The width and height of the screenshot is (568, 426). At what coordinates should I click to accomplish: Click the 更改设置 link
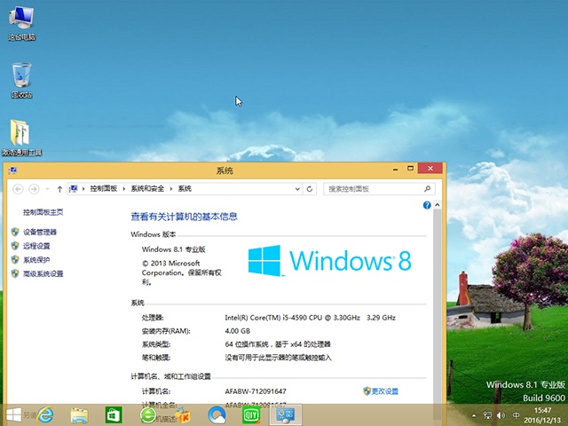click(384, 391)
